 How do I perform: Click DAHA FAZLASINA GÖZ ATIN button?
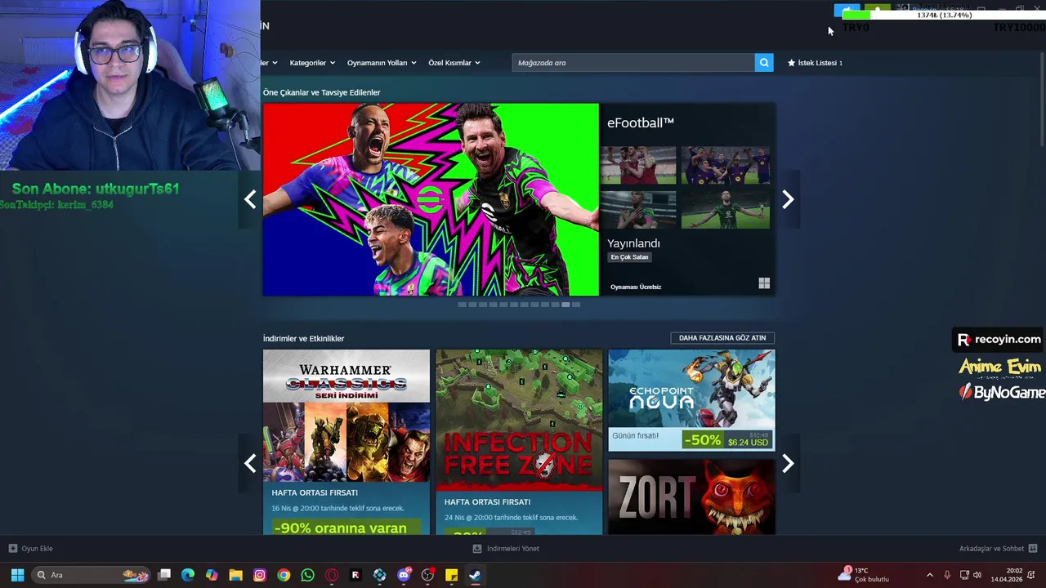pos(722,338)
